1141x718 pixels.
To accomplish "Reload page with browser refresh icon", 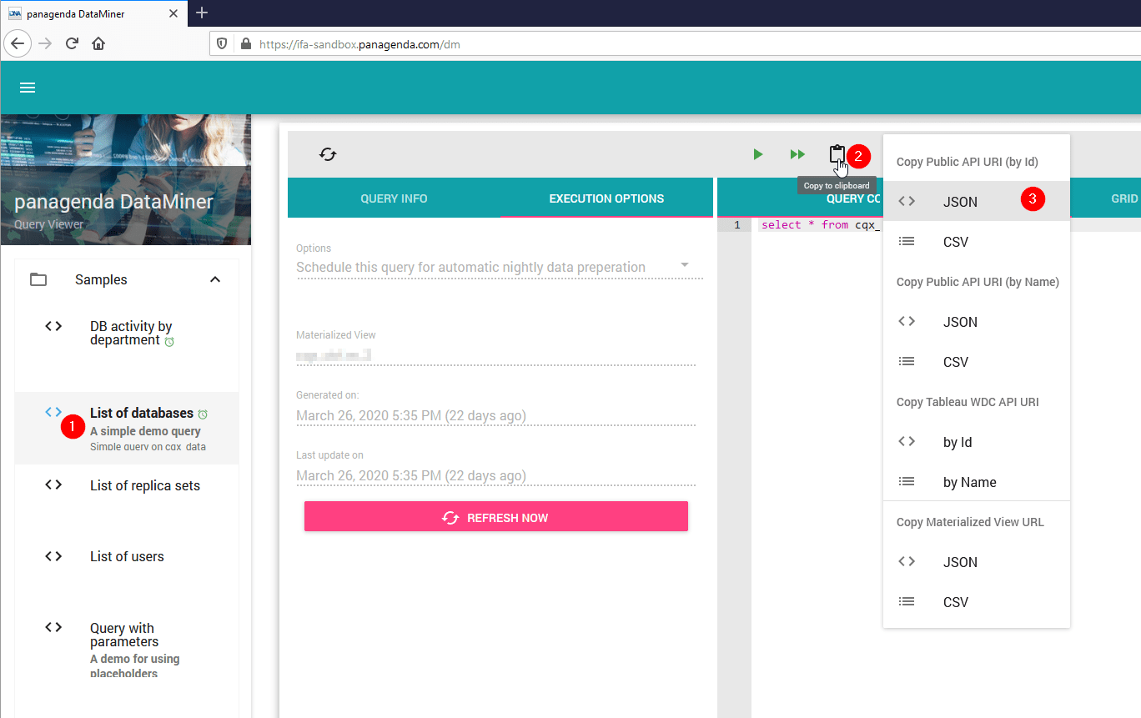I will coord(72,44).
